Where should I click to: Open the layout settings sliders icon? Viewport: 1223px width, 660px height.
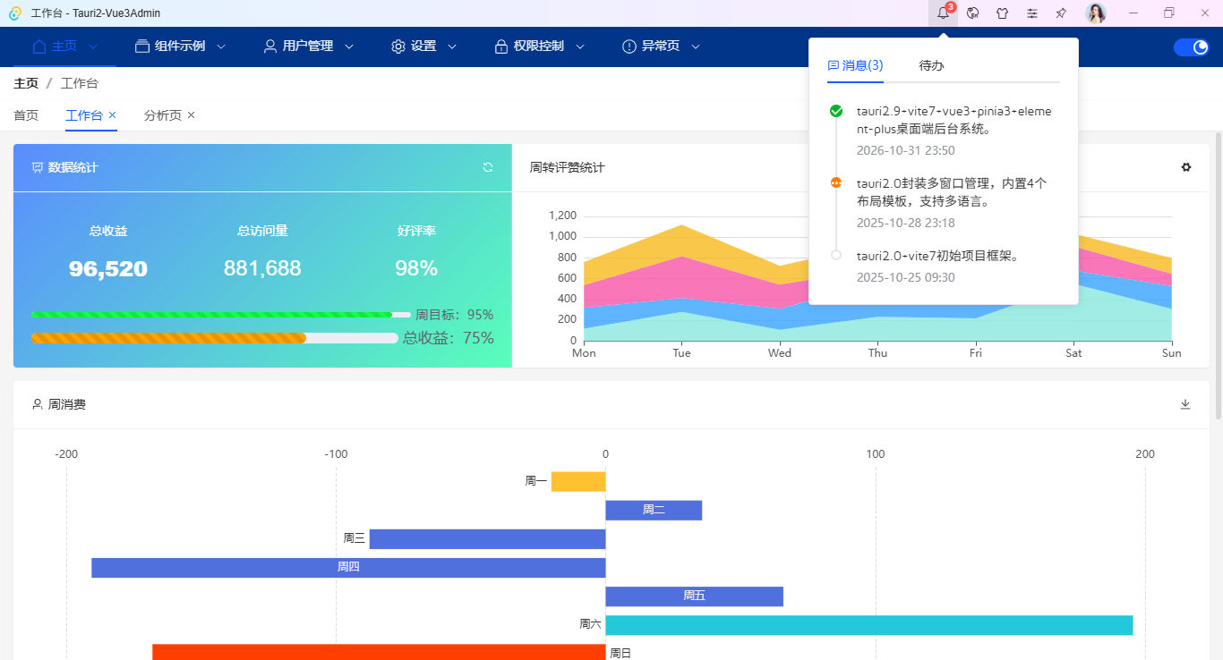pyautogui.click(x=1032, y=13)
